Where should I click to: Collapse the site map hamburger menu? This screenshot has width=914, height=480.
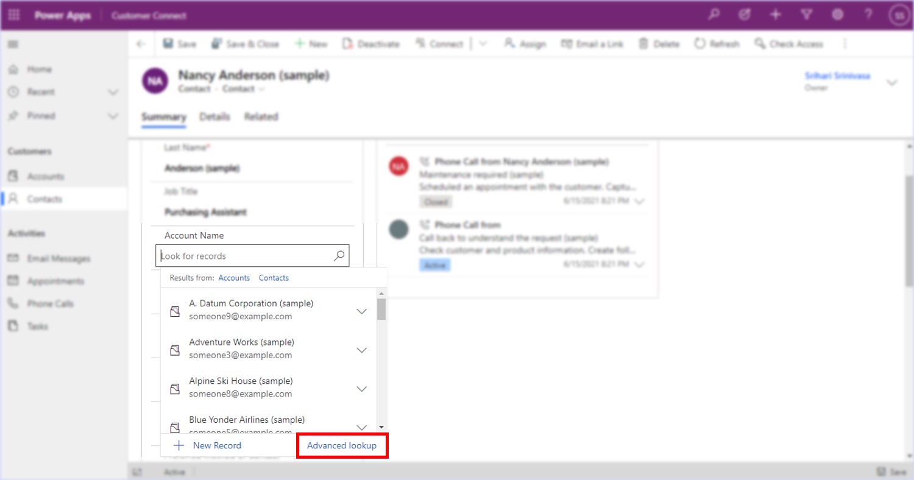click(x=13, y=44)
